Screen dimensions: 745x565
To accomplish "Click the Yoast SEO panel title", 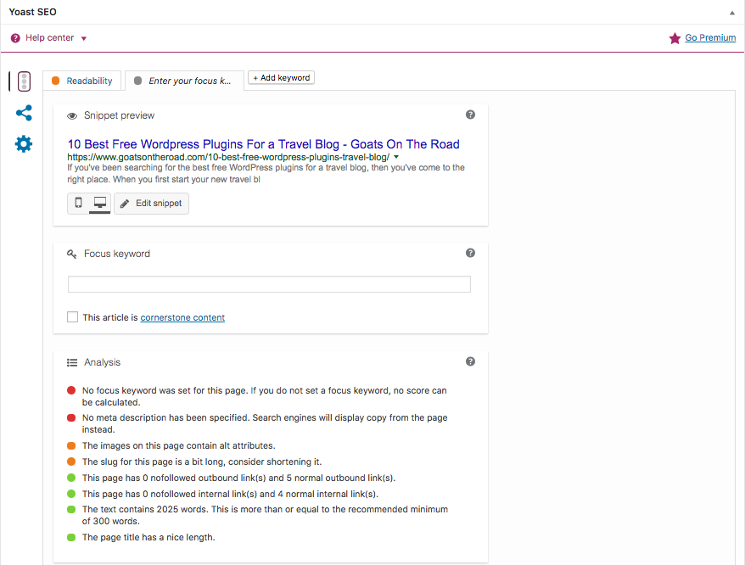I will point(33,12).
